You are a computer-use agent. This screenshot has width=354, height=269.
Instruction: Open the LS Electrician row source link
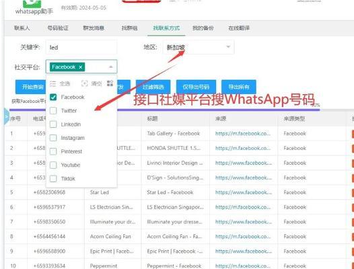(x=243, y=207)
